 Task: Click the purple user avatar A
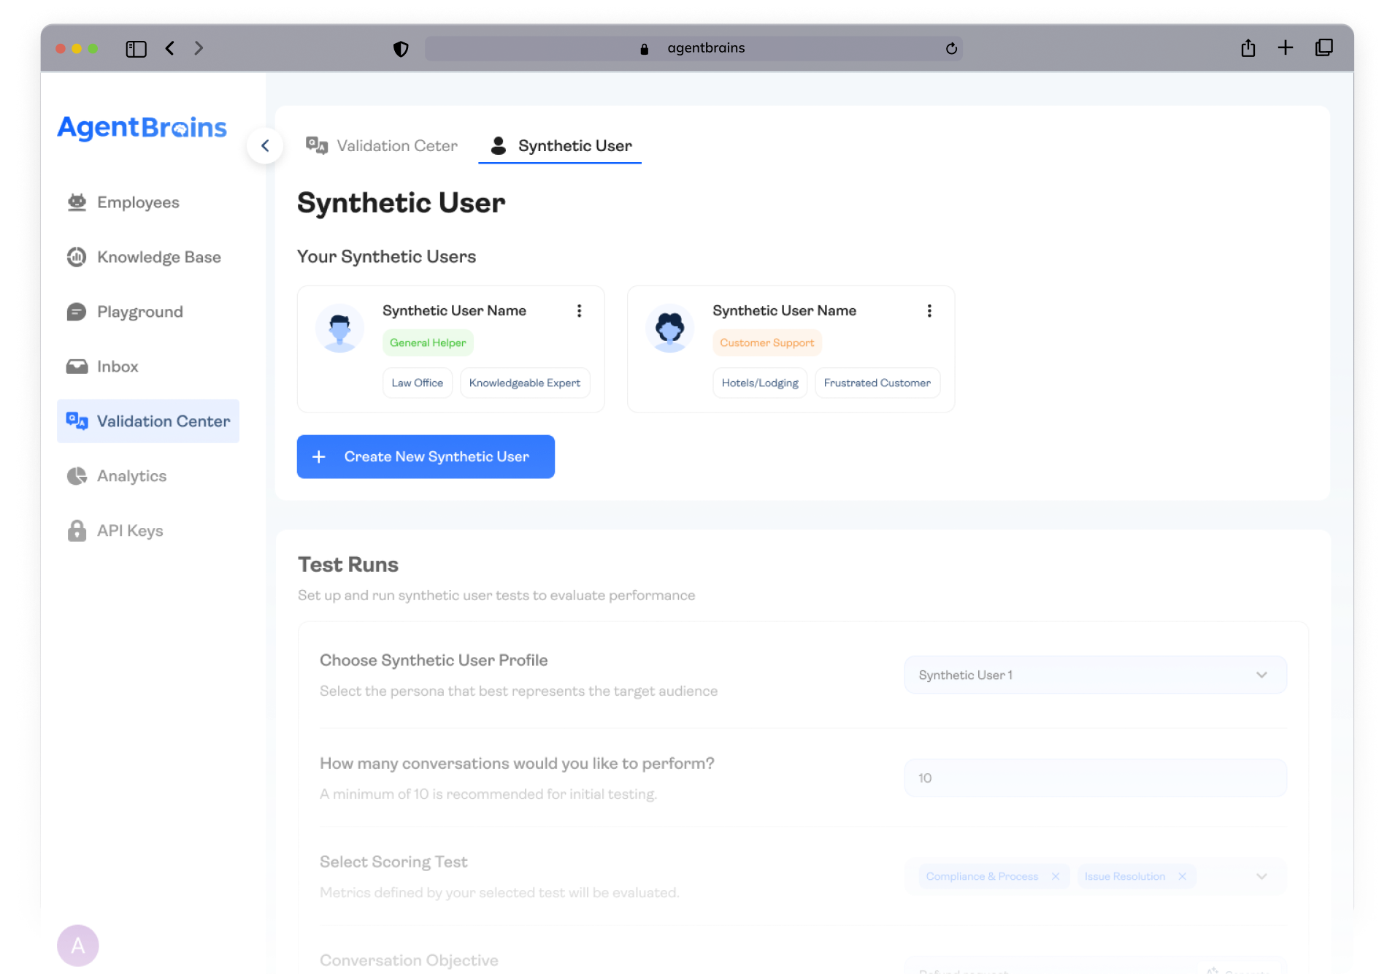tap(78, 946)
